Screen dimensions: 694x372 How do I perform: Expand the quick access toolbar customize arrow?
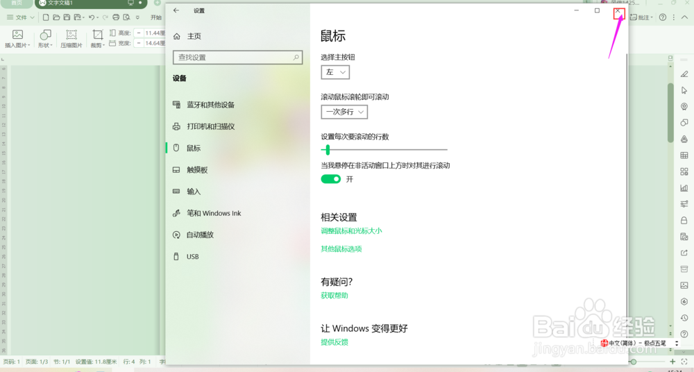(x=137, y=18)
